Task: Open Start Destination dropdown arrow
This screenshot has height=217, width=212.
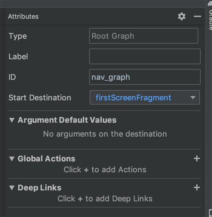Action: [193, 98]
